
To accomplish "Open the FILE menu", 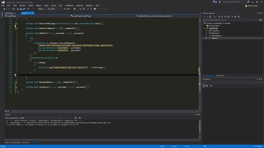I will point(3,5).
